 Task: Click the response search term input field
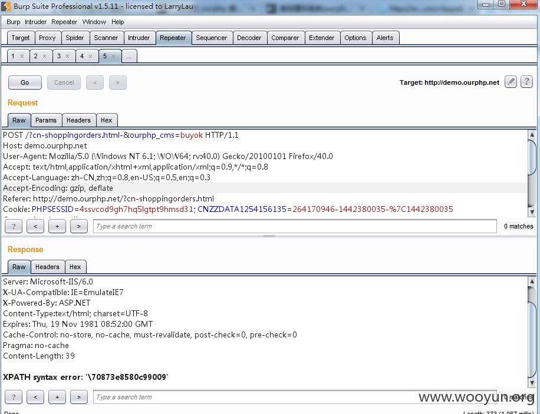[295, 397]
